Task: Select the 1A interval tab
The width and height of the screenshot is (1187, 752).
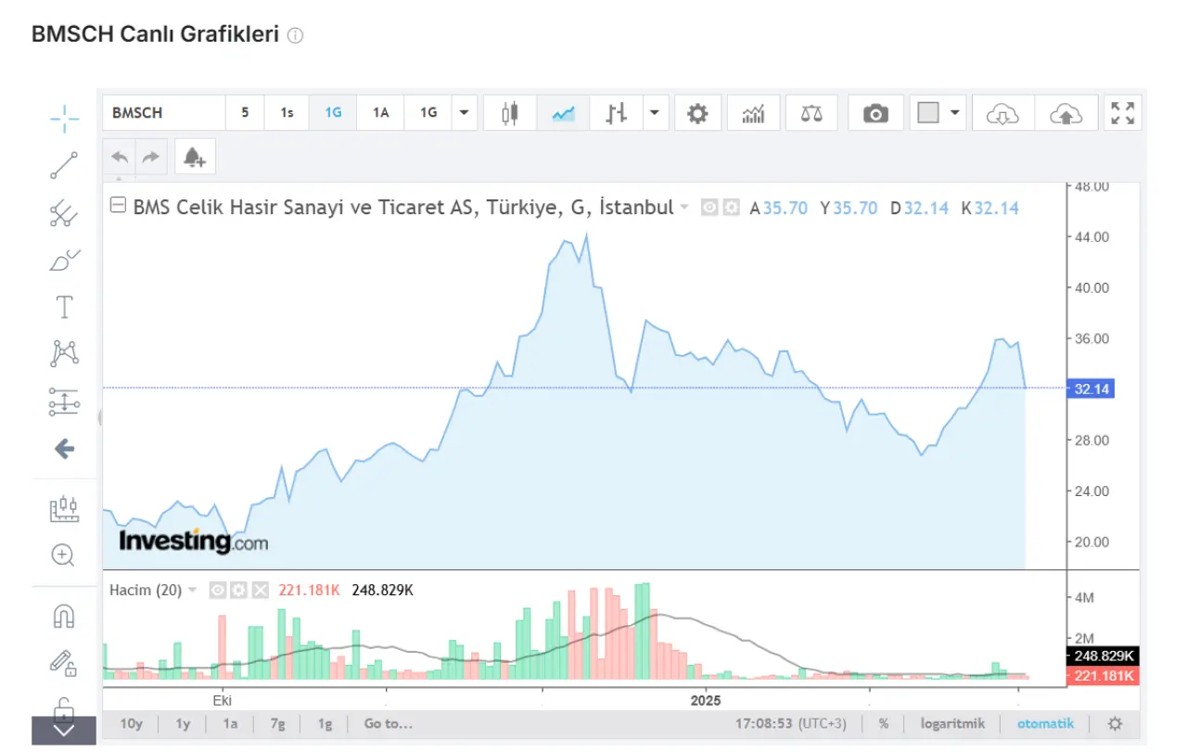Action: [x=380, y=113]
